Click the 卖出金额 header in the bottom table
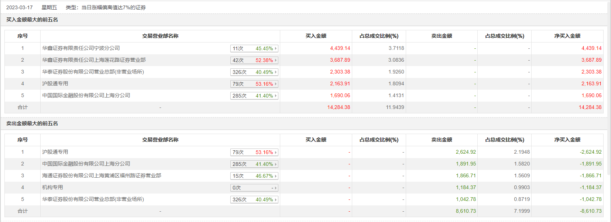The height and width of the screenshot is (222, 611). (x=442, y=140)
